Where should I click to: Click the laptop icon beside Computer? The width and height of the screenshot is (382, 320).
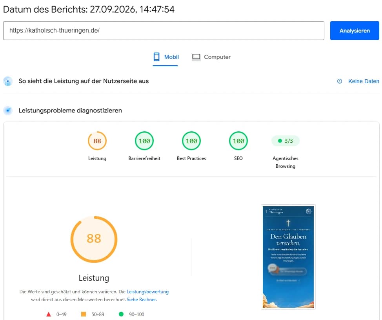pos(196,57)
